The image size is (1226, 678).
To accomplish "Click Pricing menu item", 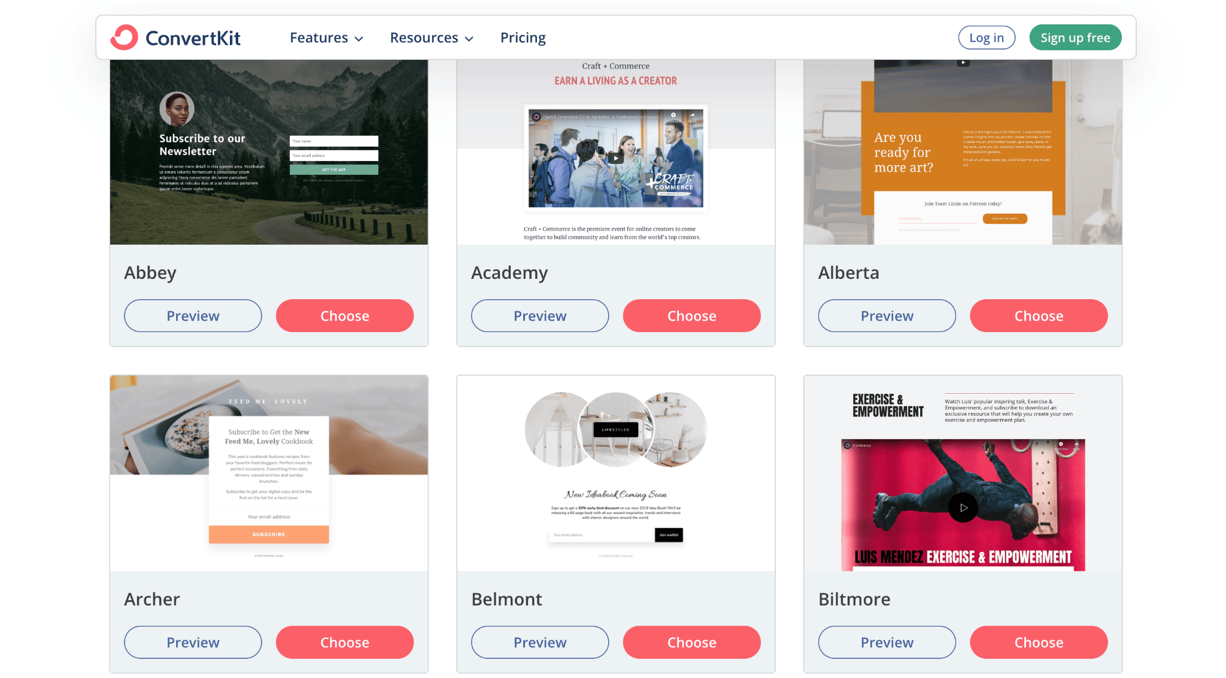I will [522, 37].
